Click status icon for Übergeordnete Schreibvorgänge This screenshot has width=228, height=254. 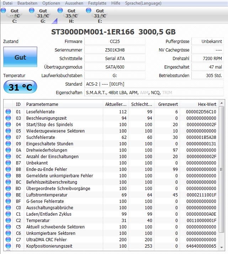point(8,188)
